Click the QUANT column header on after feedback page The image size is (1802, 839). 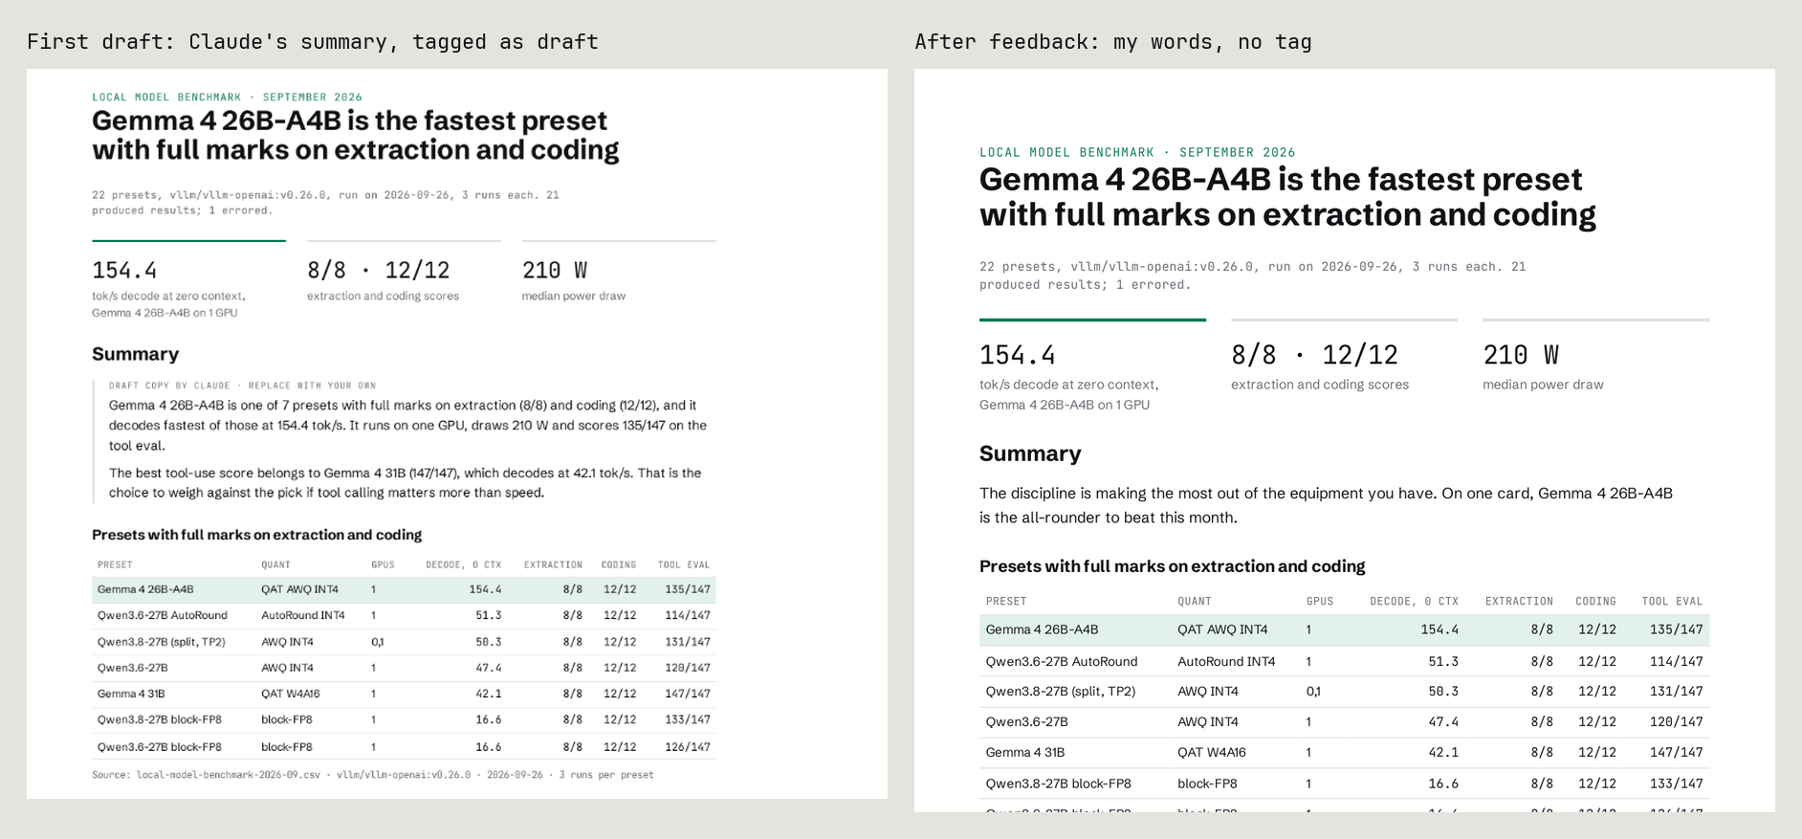click(1195, 602)
